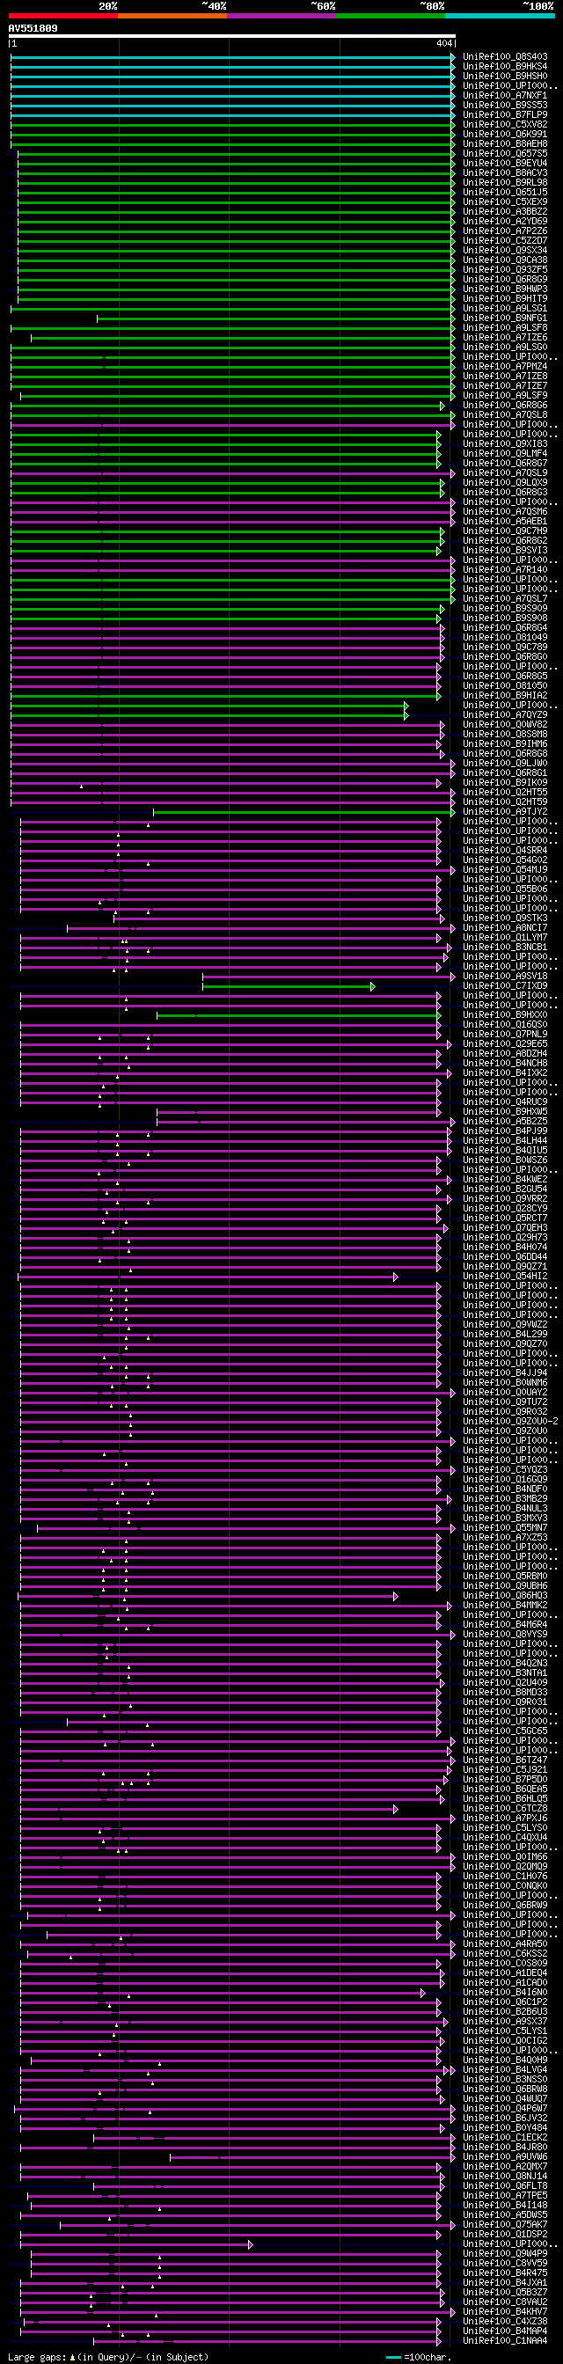
Task: Click the purple ~60% identity legend bar
Action: click(x=281, y=16)
